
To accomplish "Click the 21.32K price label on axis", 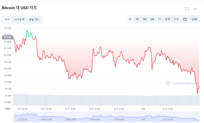I will 7,37.
